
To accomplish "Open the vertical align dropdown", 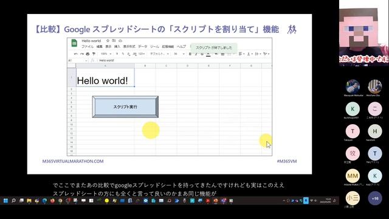I will tap(249, 54).
